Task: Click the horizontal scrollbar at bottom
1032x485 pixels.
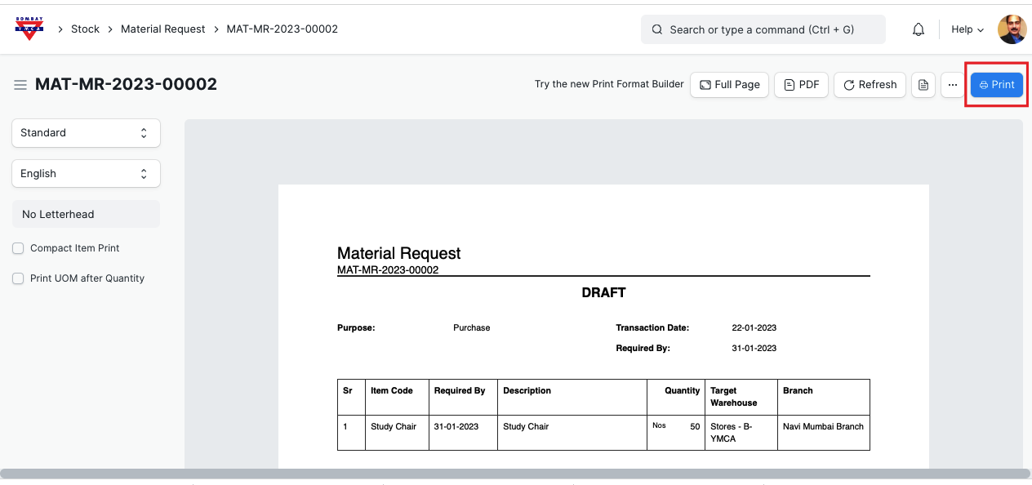Action: [x=514, y=474]
